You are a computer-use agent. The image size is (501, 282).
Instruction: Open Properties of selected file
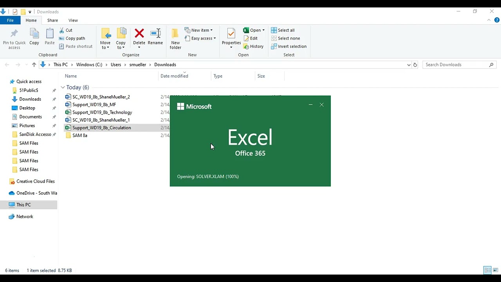231,39
